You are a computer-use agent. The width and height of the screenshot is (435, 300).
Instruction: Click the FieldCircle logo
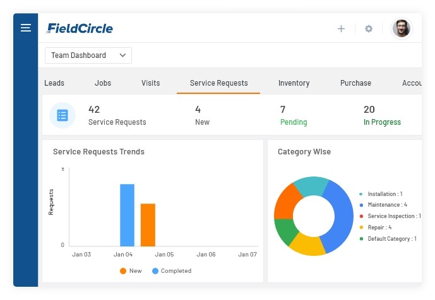(x=80, y=28)
